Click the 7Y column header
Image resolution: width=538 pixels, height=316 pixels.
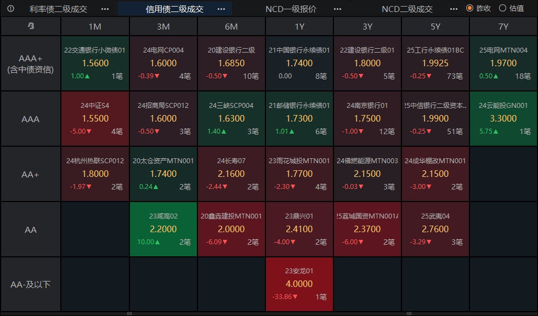click(503, 26)
